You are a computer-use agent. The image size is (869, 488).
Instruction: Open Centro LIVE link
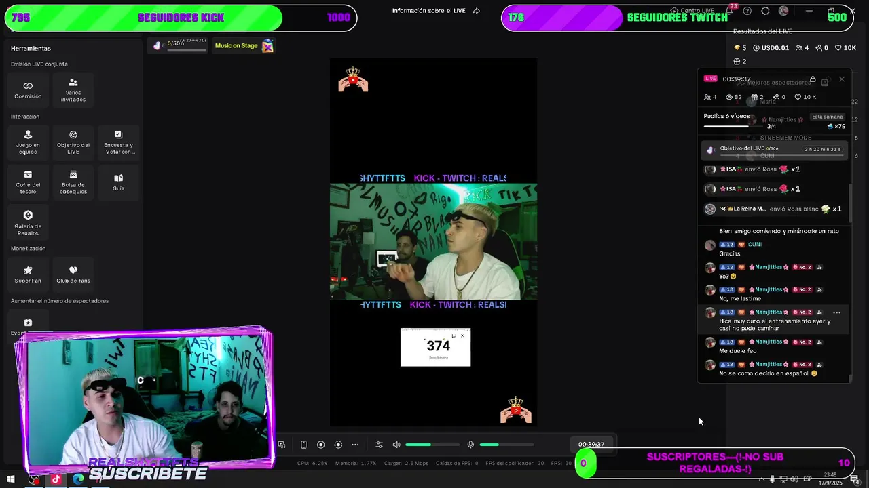[x=692, y=11]
